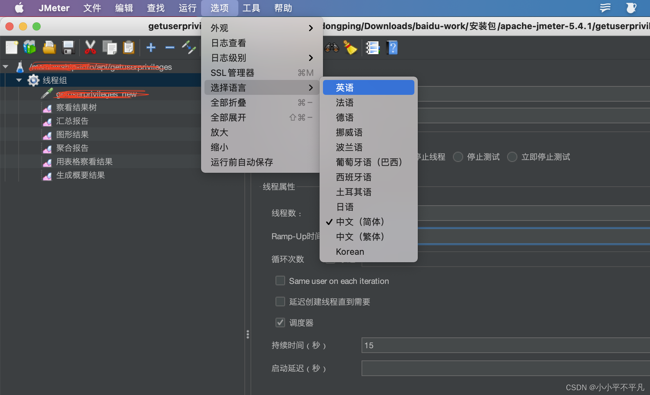Click the 汇总报告 listener icon
The height and width of the screenshot is (395, 650).
coord(47,121)
